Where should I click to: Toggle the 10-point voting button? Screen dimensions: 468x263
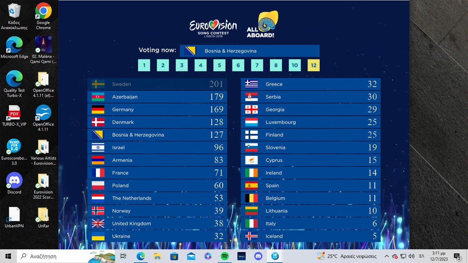(x=295, y=65)
